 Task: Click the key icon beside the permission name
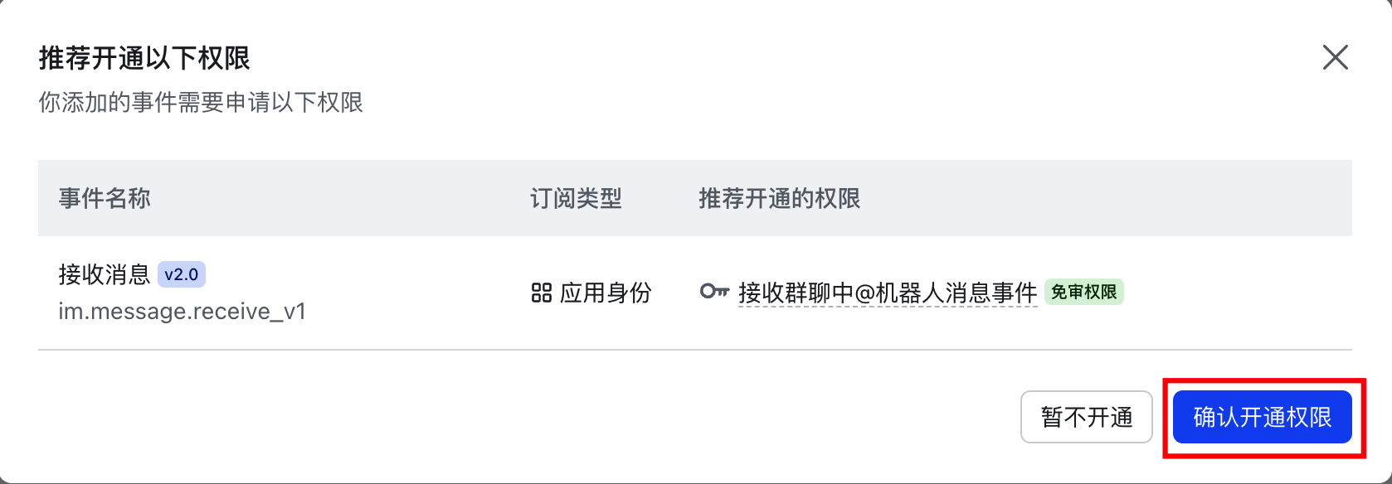[713, 292]
